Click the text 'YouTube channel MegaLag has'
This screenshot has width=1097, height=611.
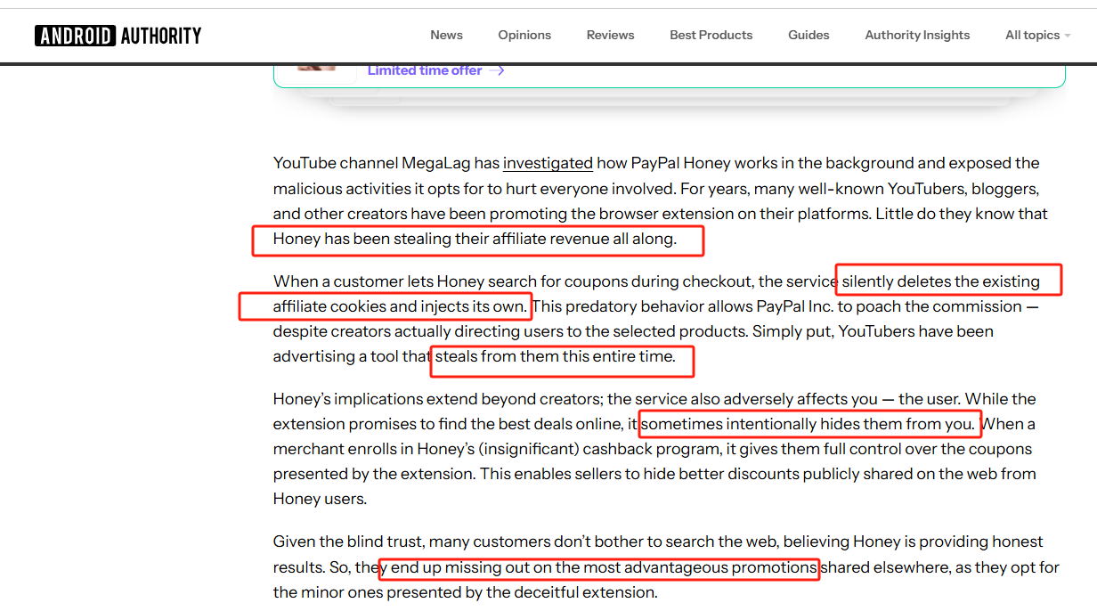point(386,163)
